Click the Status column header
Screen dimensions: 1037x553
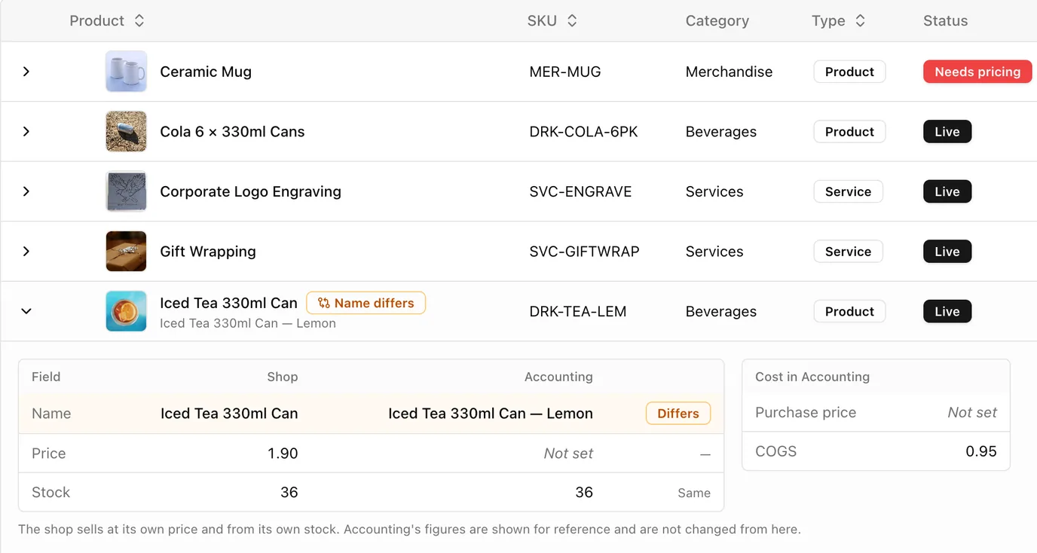(x=945, y=21)
